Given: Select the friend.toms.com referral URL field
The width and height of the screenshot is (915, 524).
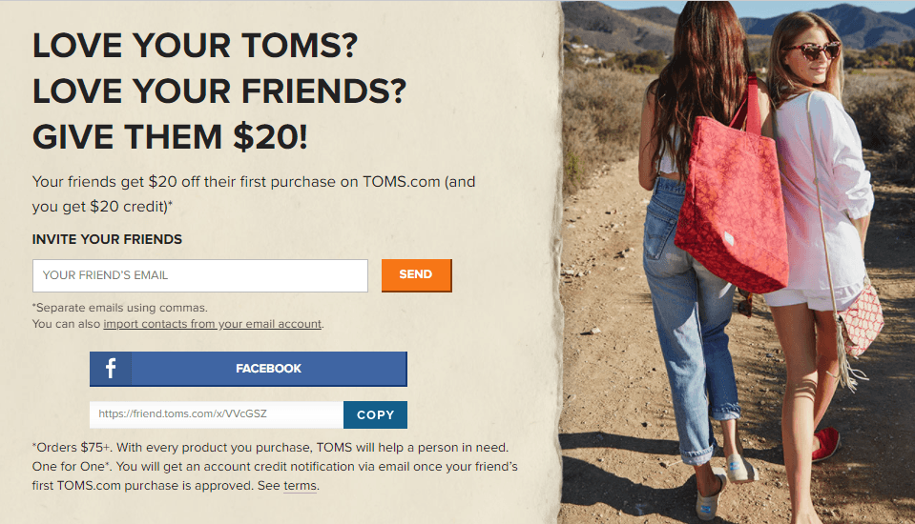Looking at the screenshot, I should 216,414.
